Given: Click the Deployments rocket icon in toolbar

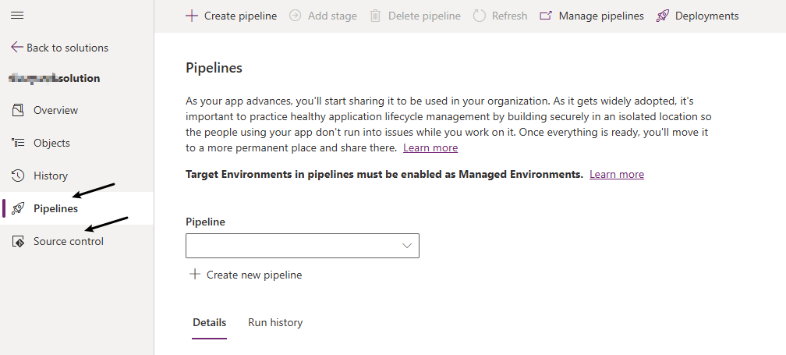Looking at the screenshot, I should (663, 16).
